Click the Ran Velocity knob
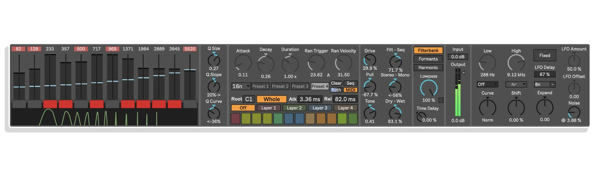598x171 pixels. (344, 63)
